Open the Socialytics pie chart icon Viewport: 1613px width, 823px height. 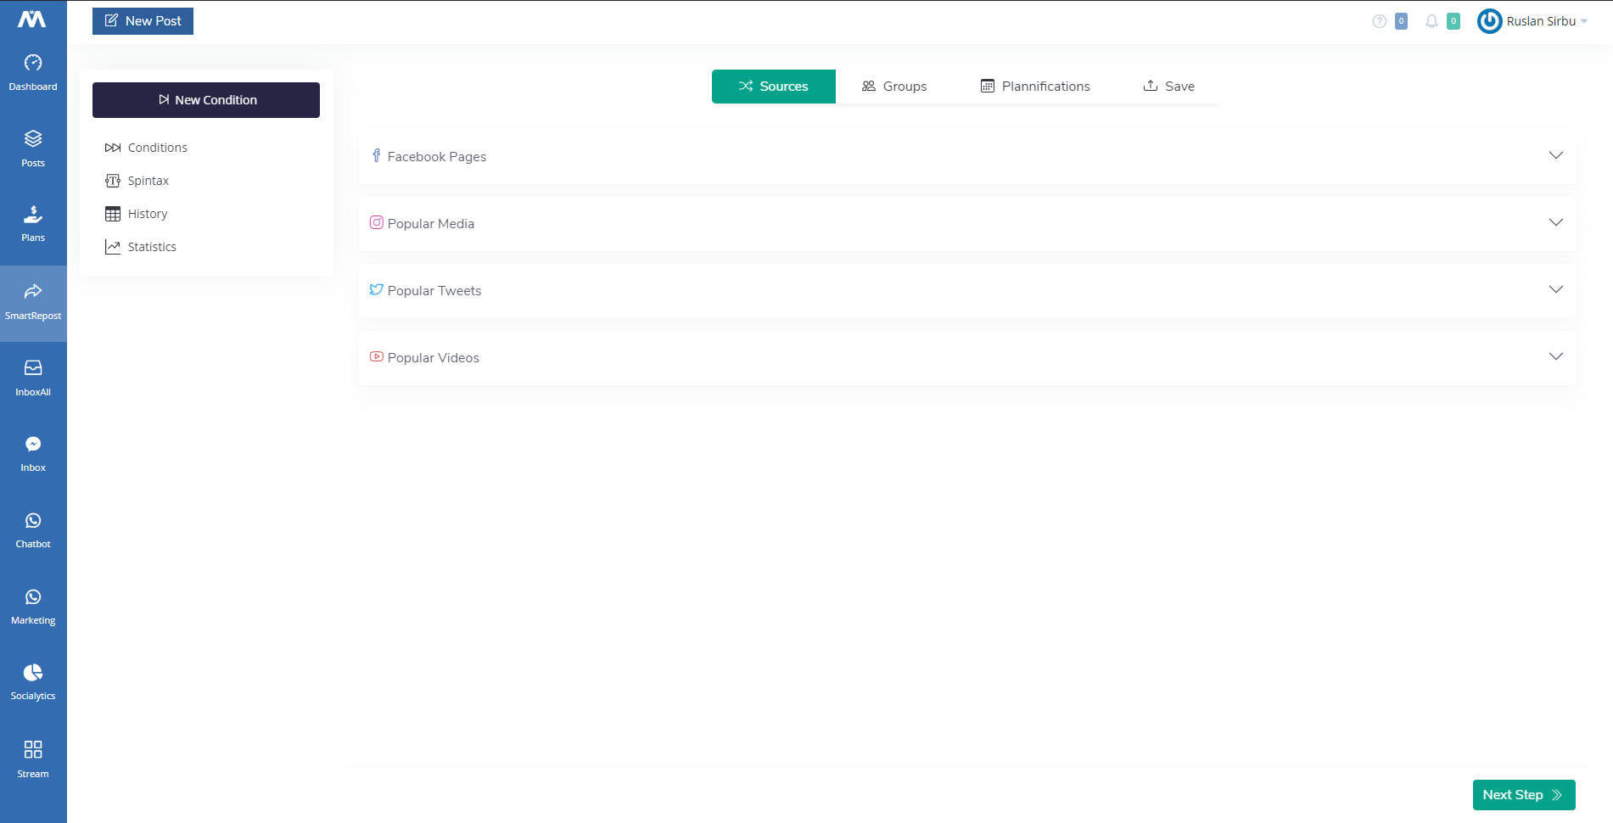coord(33,672)
